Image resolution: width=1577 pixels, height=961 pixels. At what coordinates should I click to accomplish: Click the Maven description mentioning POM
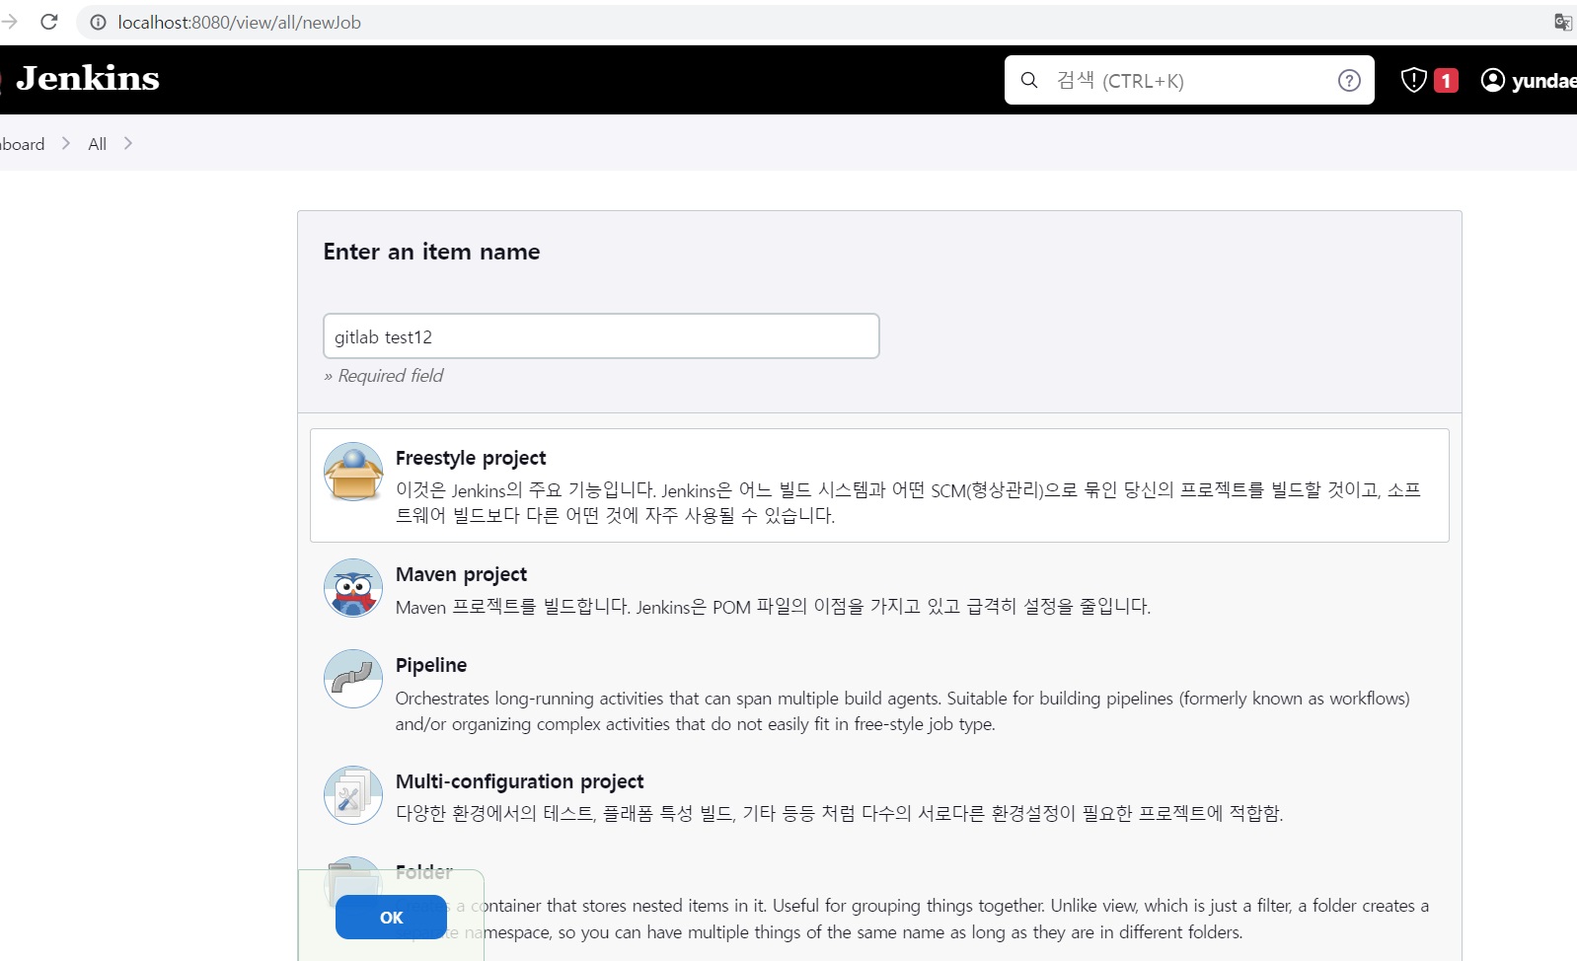[x=773, y=607]
